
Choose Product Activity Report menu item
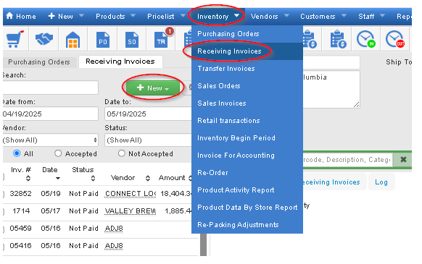(x=247, y=190)
